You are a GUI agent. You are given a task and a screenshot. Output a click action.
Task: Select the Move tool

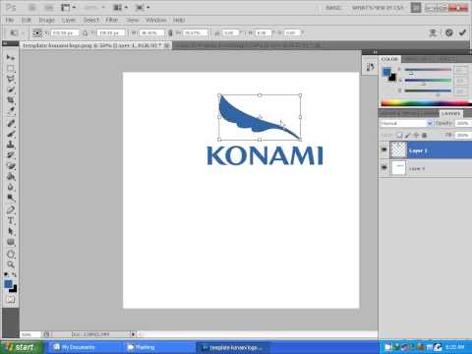[11, 58]
